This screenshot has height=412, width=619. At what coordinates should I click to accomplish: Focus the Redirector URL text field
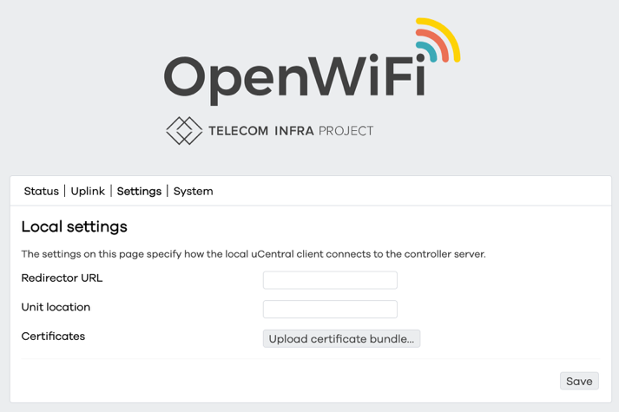coord(330,280)
